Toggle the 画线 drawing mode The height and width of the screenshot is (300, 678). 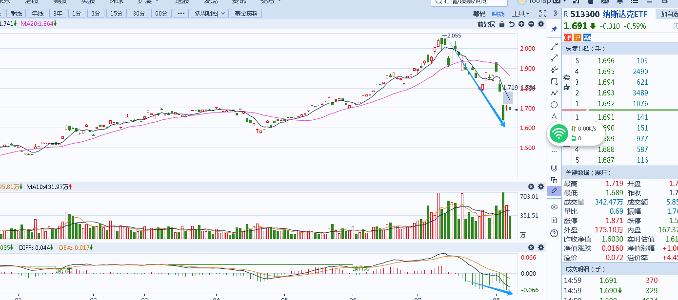tap(498, 14)
